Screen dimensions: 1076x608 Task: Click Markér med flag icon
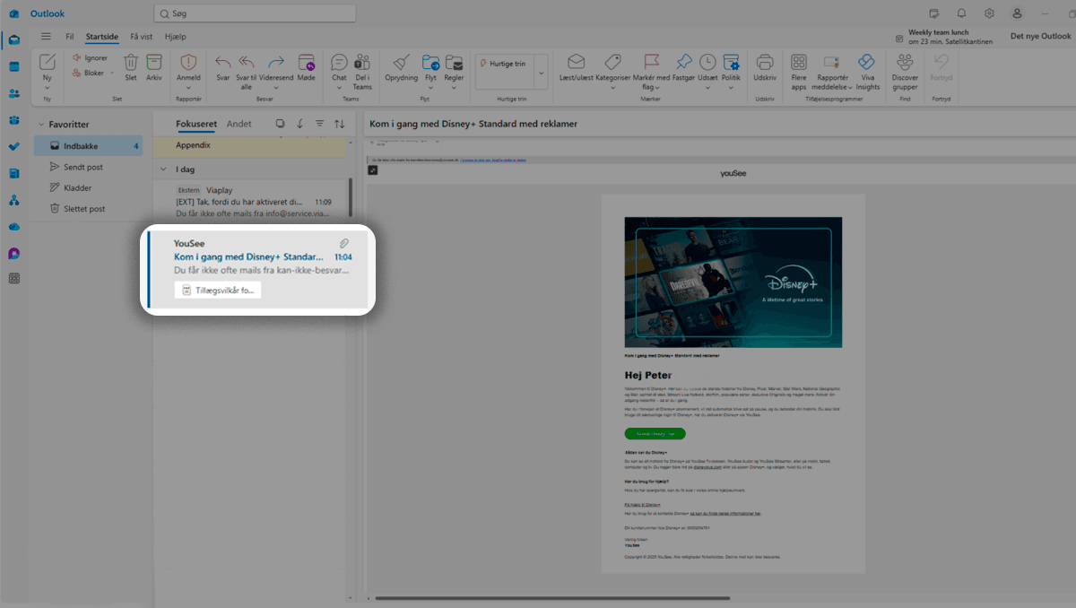[x=651, y=63]
